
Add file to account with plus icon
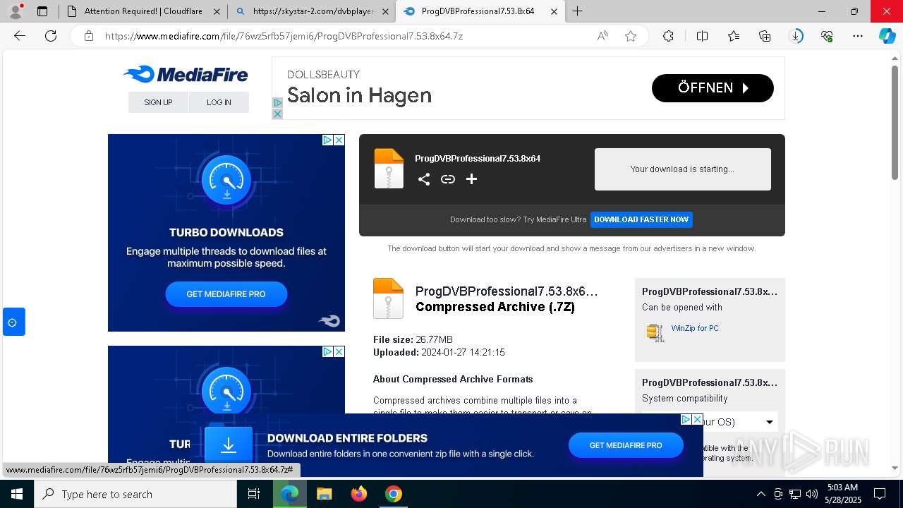[x=472, y=179]
